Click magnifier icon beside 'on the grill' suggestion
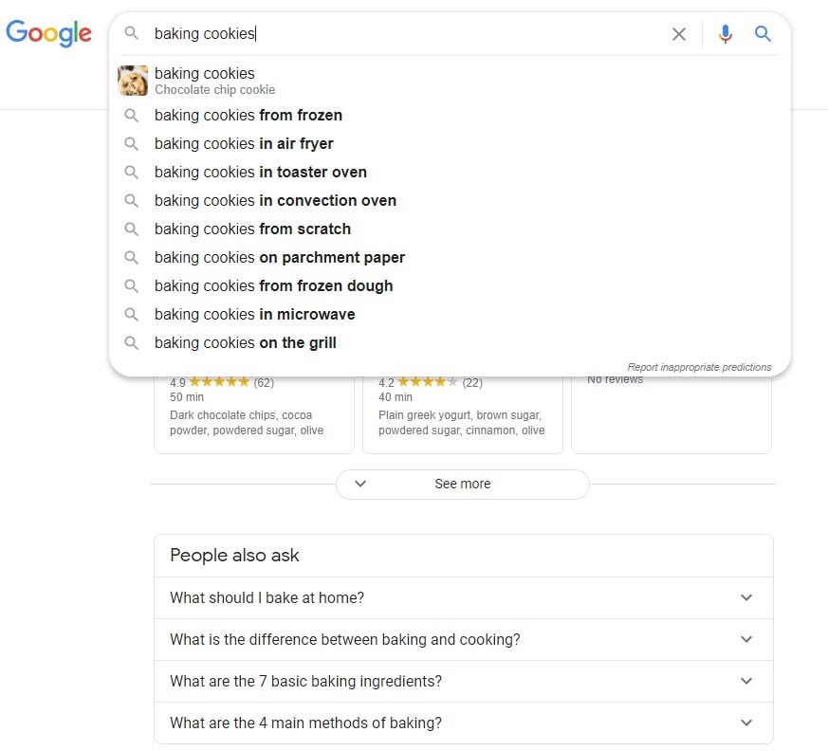This screenshot has height=751, width=828. coord(132,343)
